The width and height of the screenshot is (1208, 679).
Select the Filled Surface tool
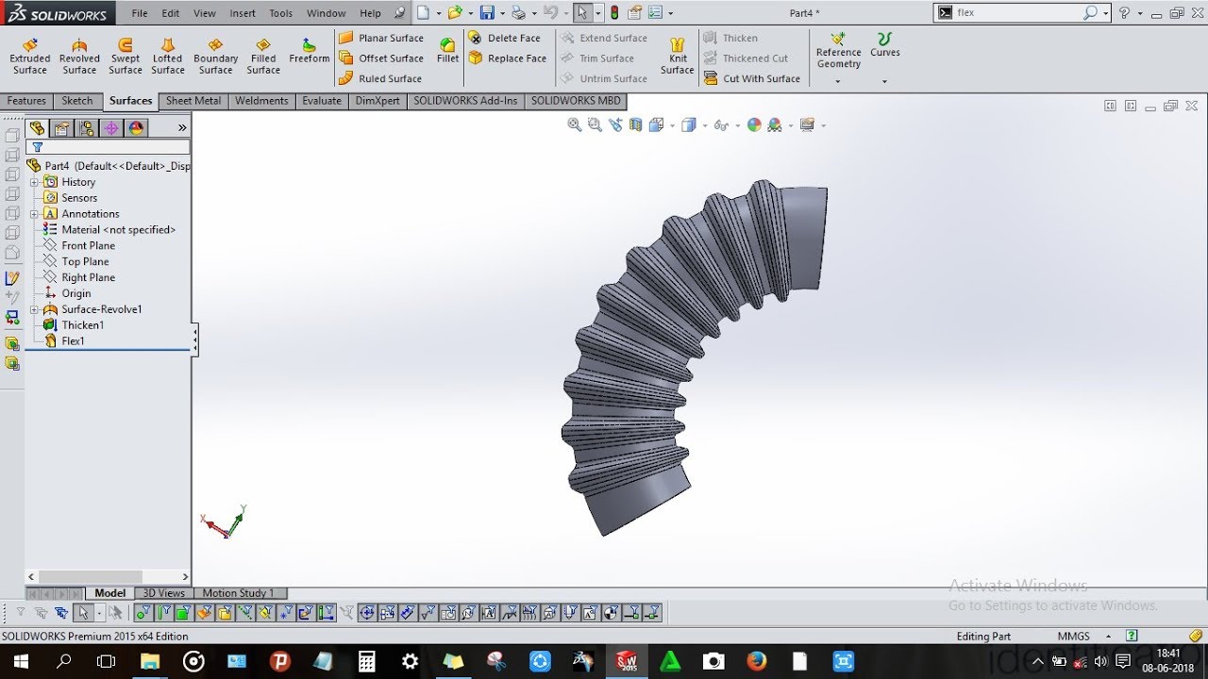coord(263,57)
